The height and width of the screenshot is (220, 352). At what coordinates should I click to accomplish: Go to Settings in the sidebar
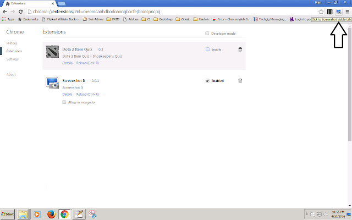click(12, 59)
